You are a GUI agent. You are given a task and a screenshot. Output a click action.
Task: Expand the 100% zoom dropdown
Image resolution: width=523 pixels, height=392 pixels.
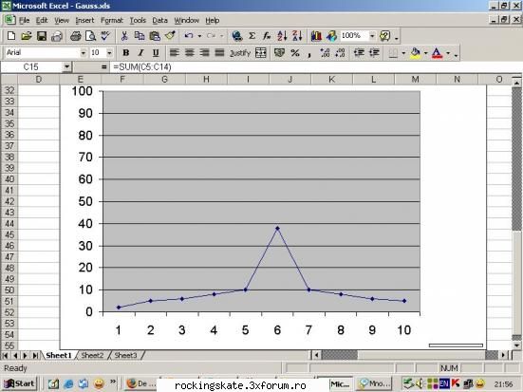point(372,36)
